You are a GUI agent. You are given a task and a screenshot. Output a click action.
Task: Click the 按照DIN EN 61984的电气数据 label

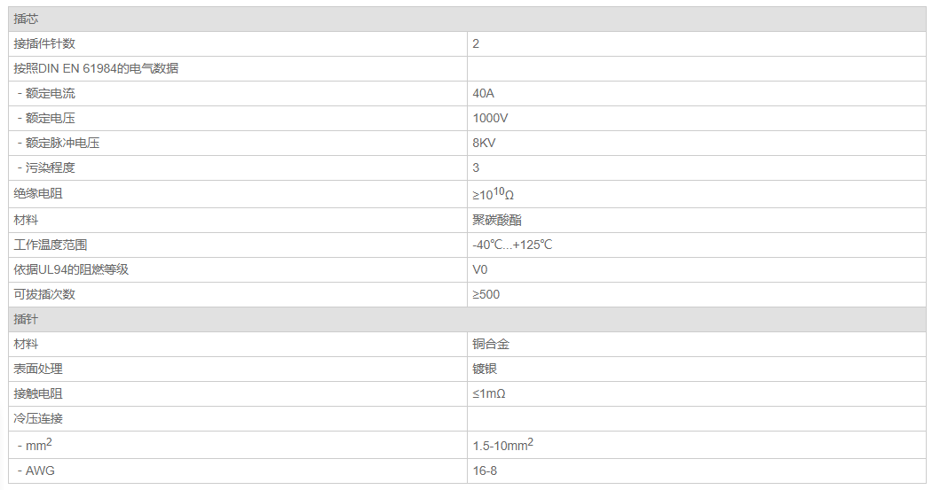click(x=96, y=68)
